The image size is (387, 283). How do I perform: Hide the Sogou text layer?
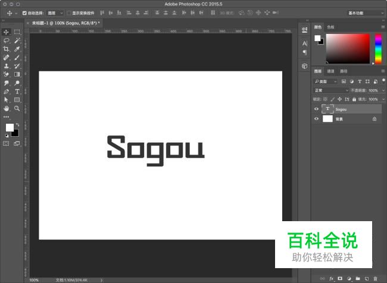pos(316,109)
